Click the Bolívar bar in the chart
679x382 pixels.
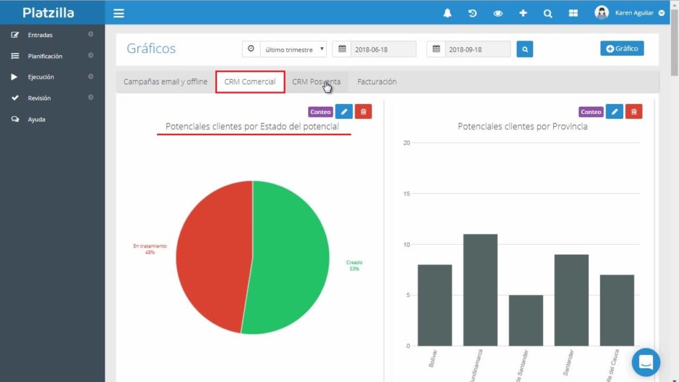click(435, 305)
